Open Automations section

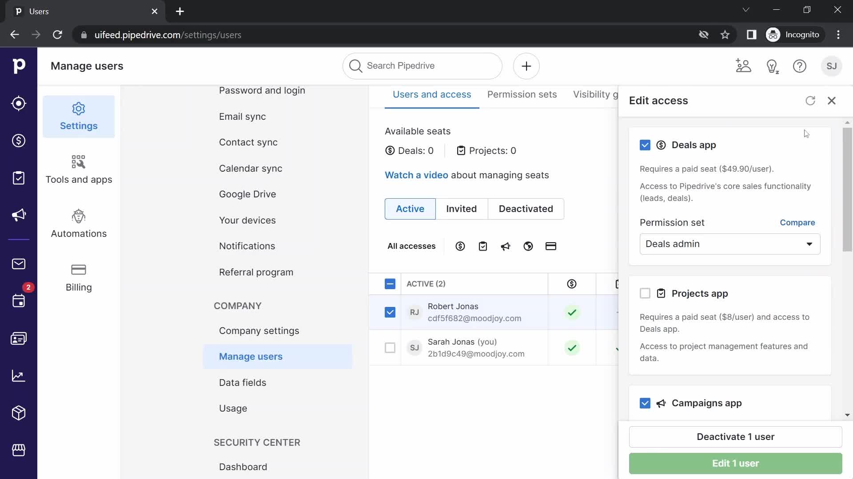[79, 224]
